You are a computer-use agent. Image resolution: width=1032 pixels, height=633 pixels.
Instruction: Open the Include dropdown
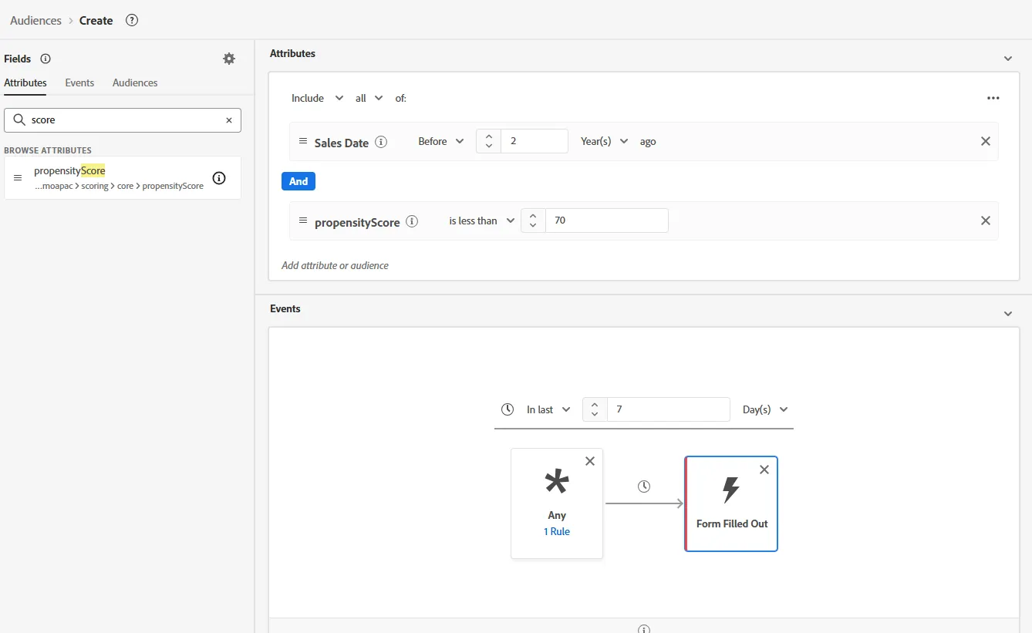click(x=317, y=98)
